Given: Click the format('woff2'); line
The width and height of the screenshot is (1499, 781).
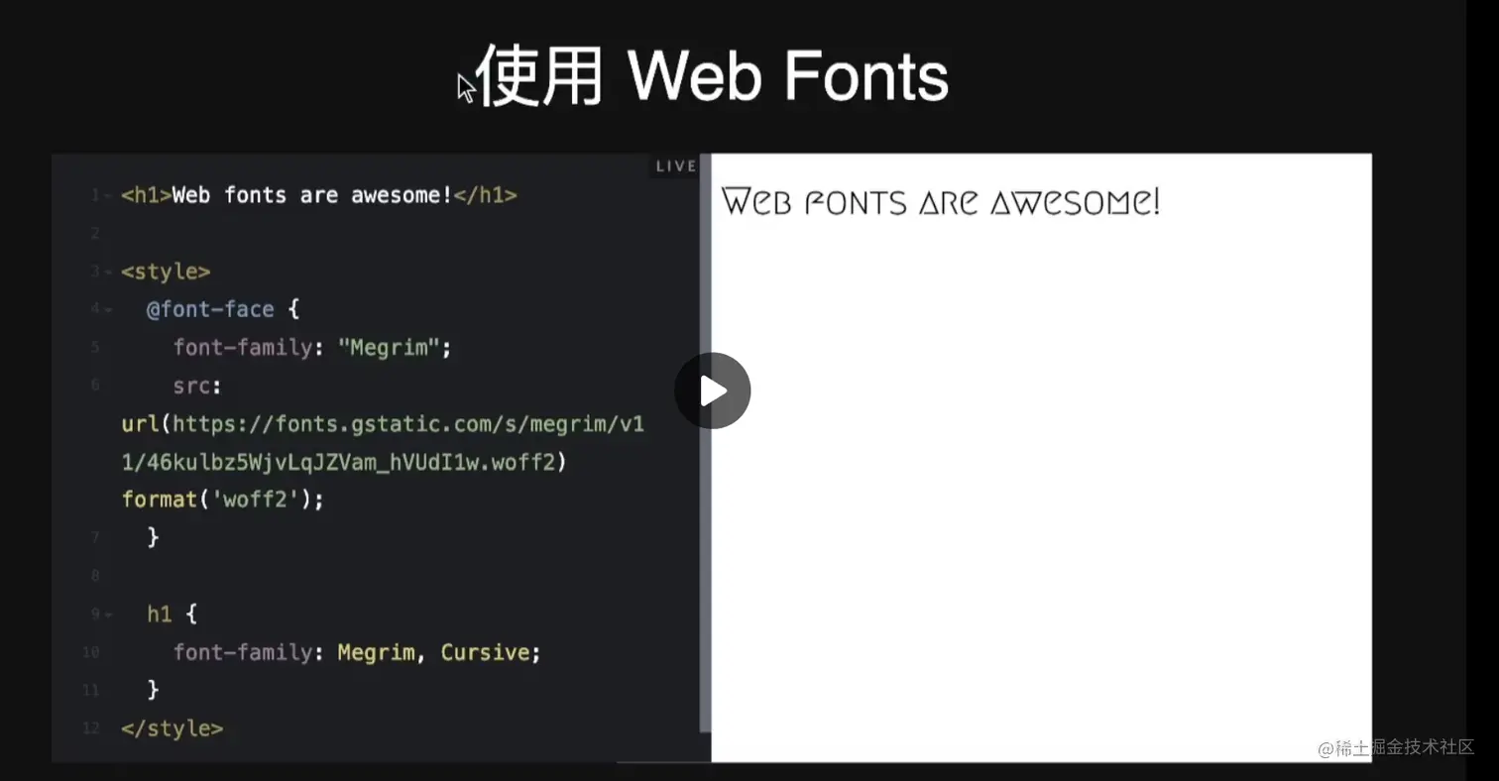Looking at the screenshot, I should [x=223, y=500].
